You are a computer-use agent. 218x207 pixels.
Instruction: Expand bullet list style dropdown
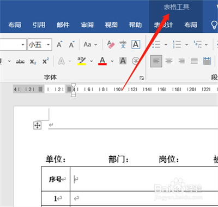[166, 44]
